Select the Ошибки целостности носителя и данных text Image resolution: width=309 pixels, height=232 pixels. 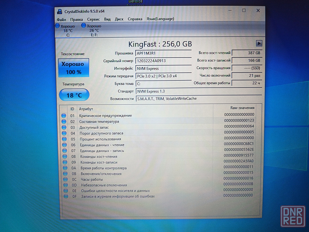coord(116,191)
